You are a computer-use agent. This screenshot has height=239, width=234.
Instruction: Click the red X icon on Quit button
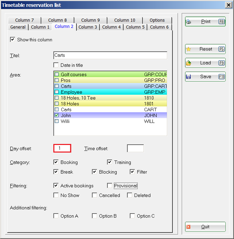point(189,227)
